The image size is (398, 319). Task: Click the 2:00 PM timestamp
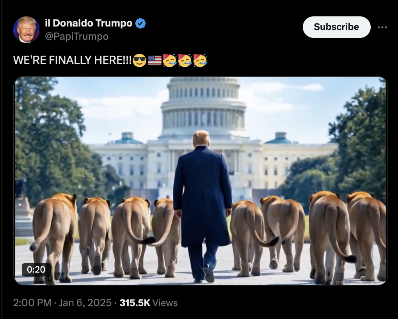pyautogui.click(x=32, y=303)
